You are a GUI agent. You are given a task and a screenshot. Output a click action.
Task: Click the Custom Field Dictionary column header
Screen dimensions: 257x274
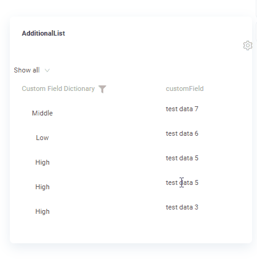[58, 88]
